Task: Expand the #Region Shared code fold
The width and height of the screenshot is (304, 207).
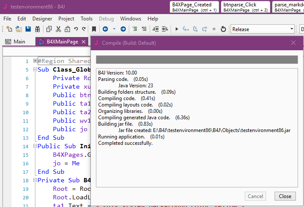Action: tap(35, 61)
